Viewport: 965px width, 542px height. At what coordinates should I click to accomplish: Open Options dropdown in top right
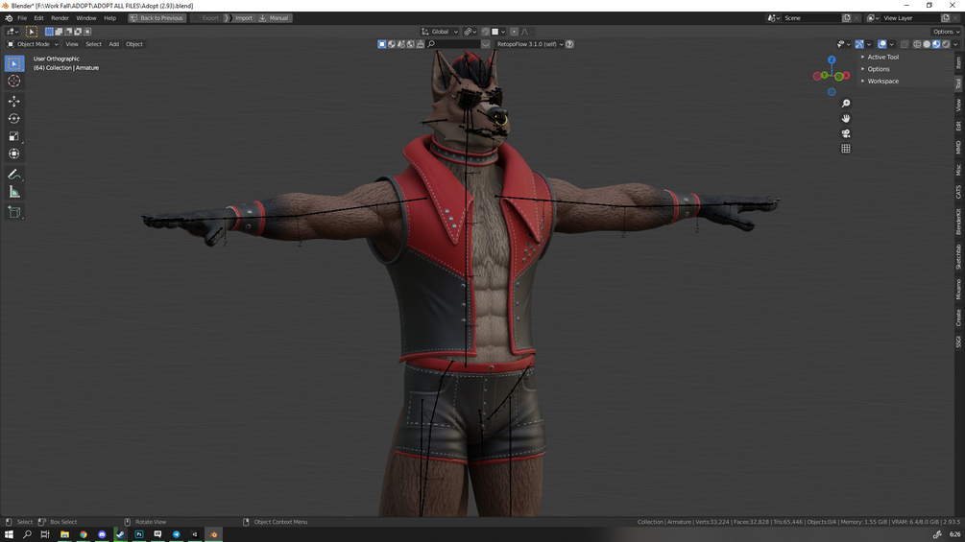click(x=946, y=32)
